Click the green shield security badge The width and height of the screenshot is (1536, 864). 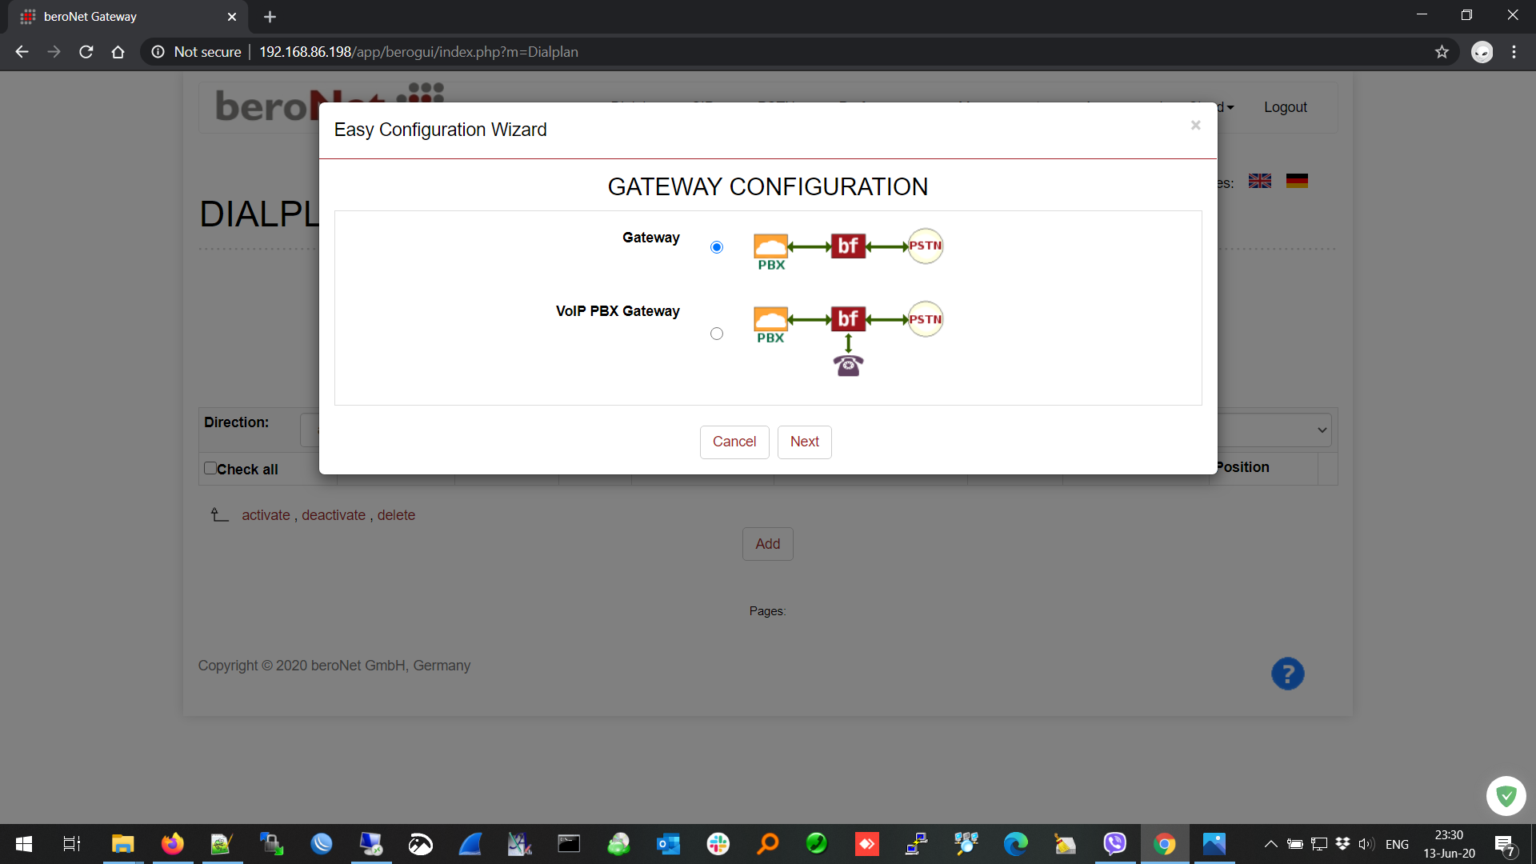1506,796
